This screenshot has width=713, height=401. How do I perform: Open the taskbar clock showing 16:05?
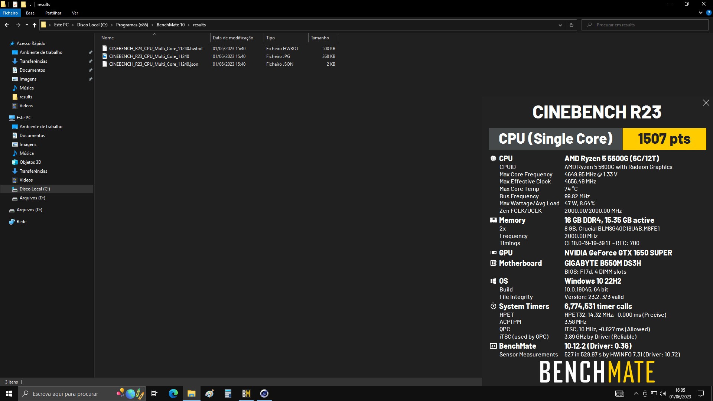coord(680,394)
